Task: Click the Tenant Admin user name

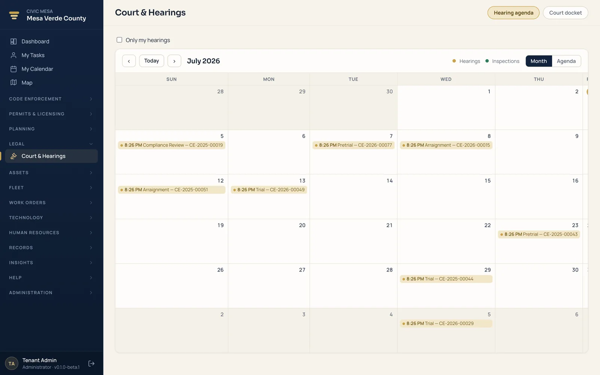Action: coord(39,360)
